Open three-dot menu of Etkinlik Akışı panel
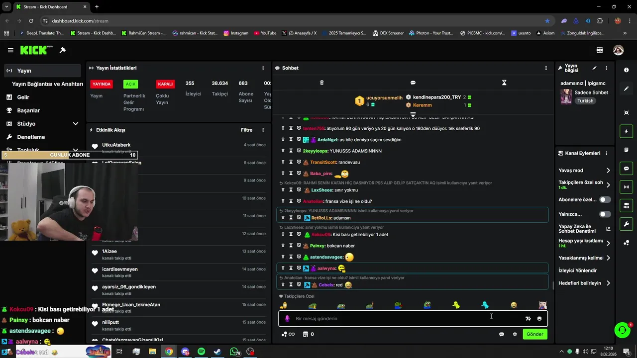Screen dimensions: 637x358 [x=263, y=130]
